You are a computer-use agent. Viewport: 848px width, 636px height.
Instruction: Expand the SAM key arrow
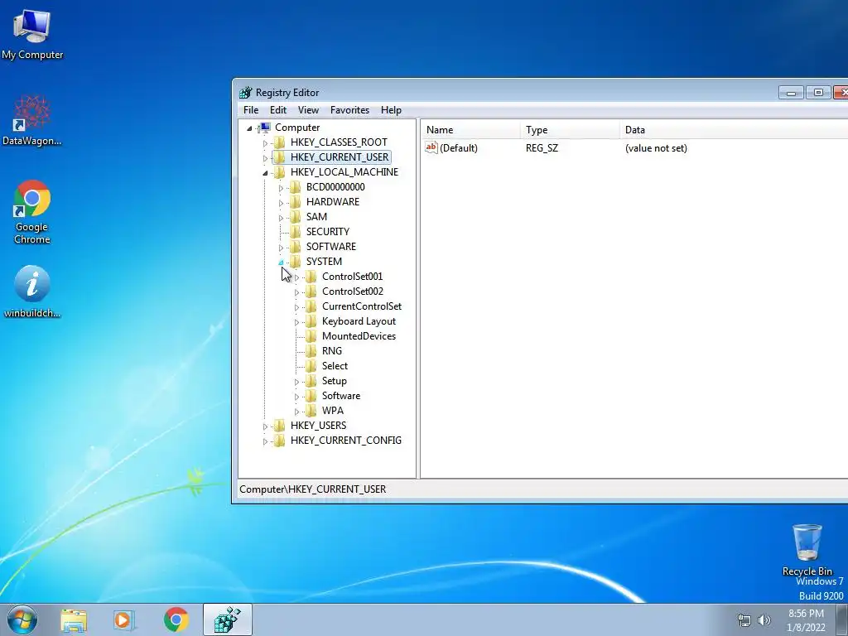[x=281, y=218]
